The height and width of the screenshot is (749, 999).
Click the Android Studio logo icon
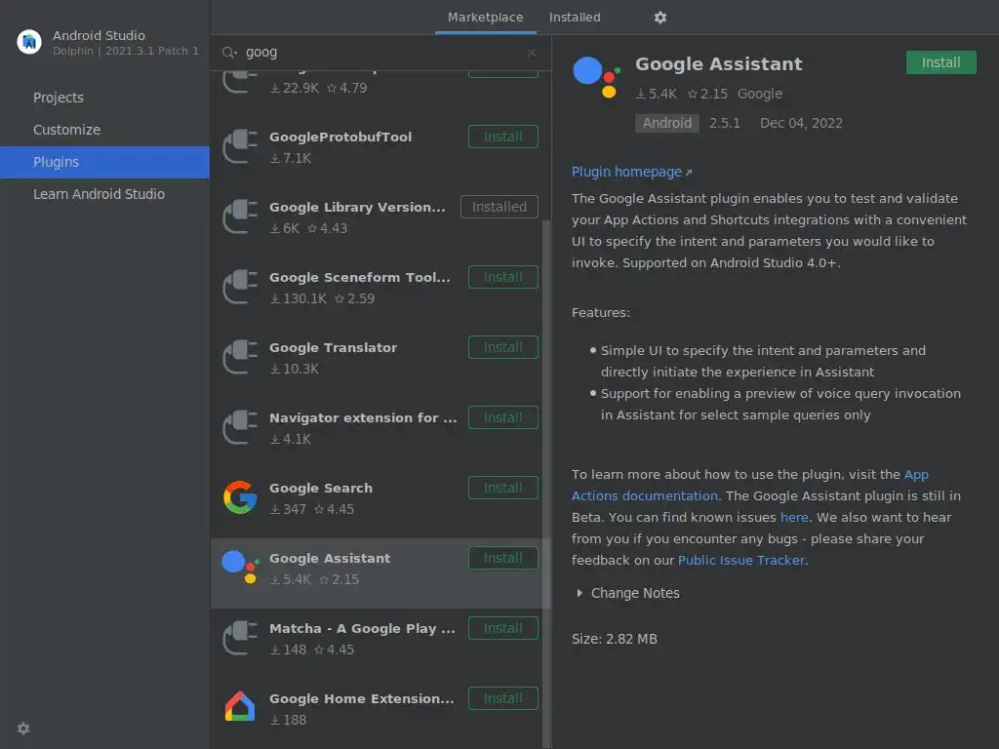coord(28,41)
